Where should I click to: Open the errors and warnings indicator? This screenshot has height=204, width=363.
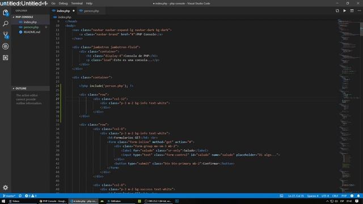[31, 196]
